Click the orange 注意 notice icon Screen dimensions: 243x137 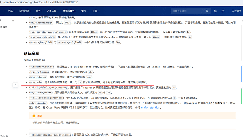pyautogui.click(x=34, y=116)
